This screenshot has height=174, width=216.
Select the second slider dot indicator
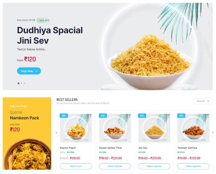click(21, 83)
